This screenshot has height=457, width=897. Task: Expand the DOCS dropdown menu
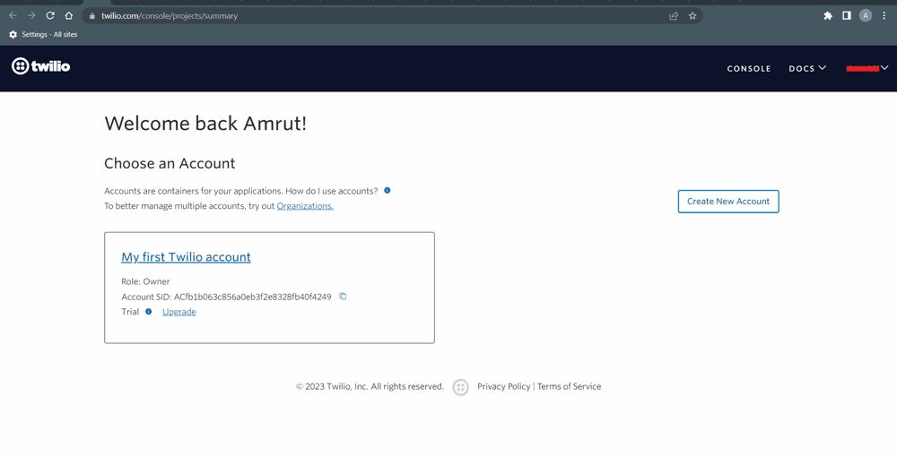(807, 68)
